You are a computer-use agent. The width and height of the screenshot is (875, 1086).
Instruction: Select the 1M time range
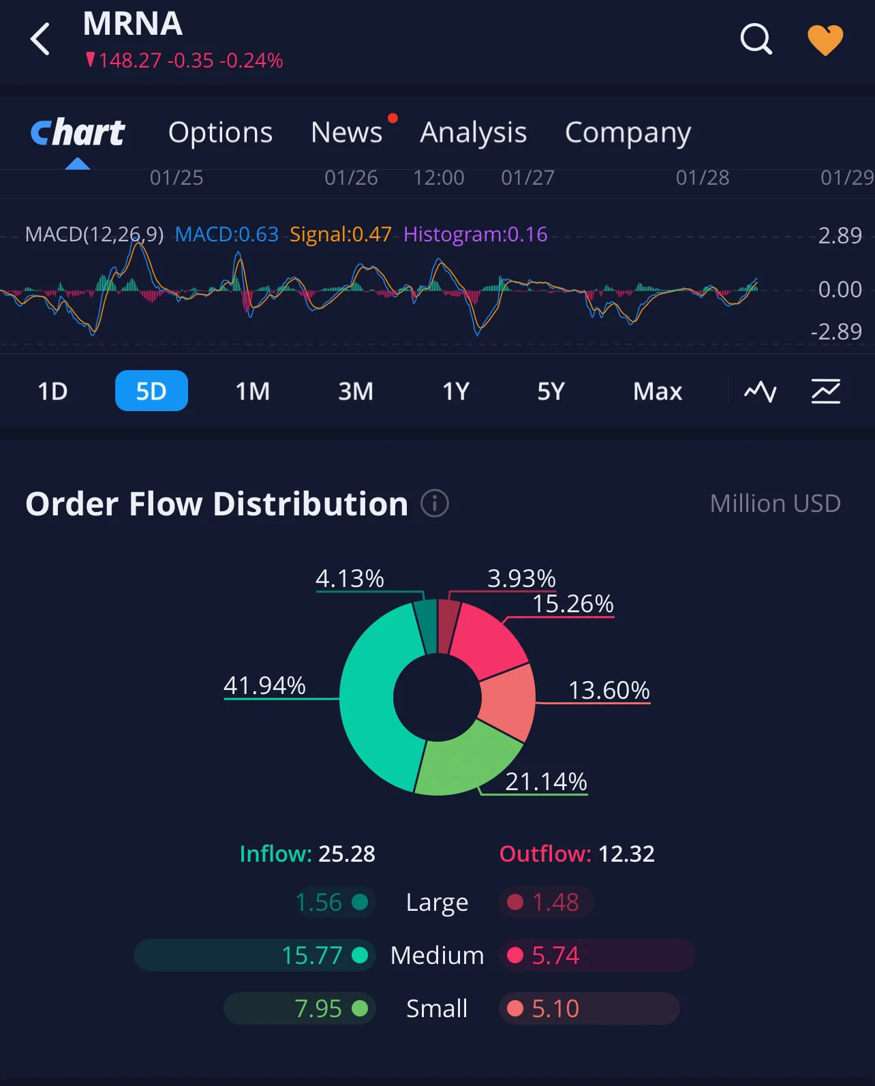point(253,391)
